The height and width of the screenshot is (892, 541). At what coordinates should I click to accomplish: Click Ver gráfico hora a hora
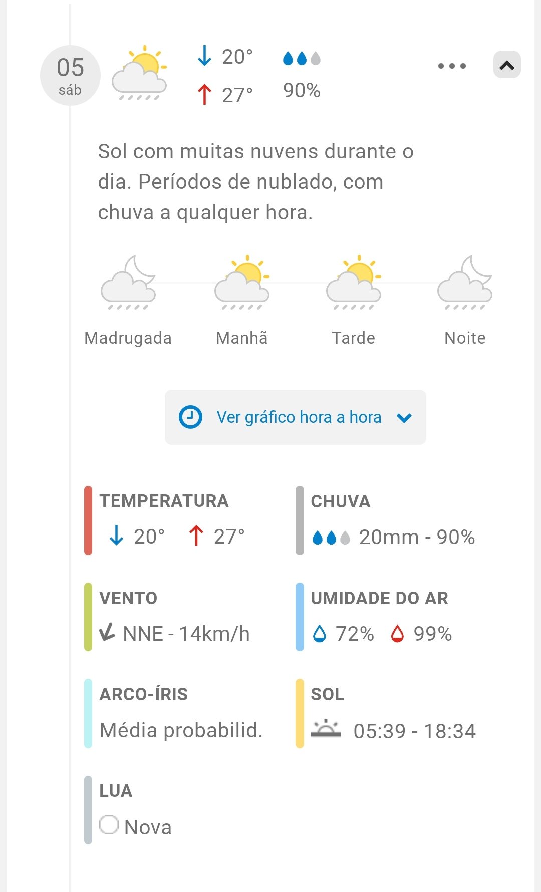click(299, 417)
